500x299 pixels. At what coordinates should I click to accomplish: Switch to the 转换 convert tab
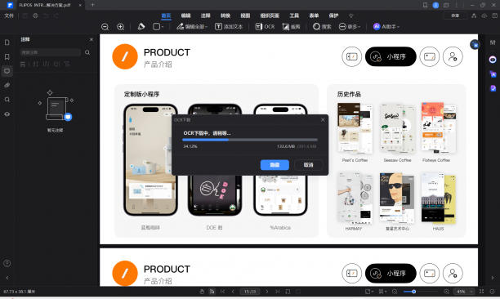pos(225,16)
